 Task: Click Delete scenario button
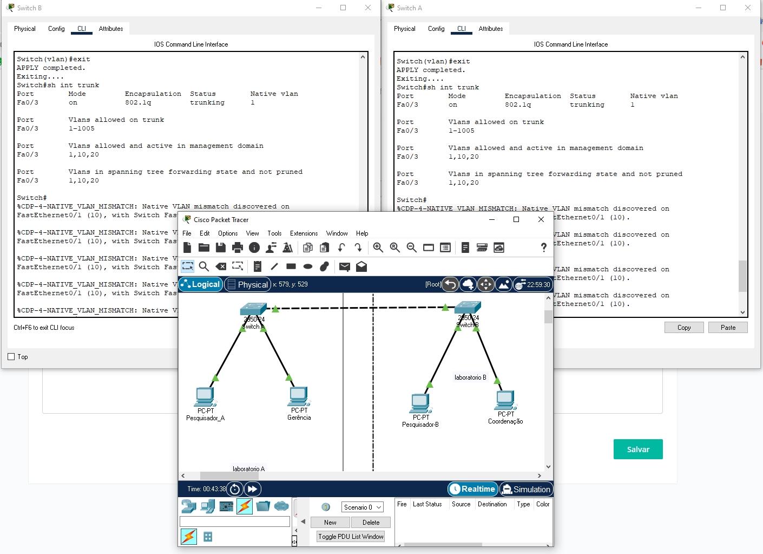371,523
